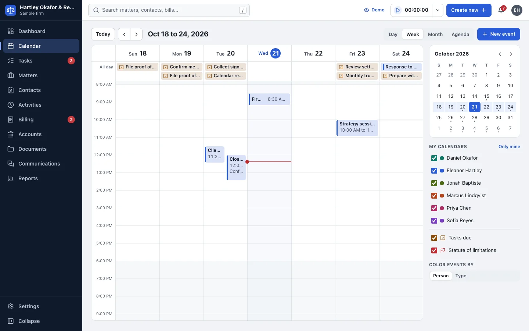Collapse the sidebar
This screenshot has height=331, width=529.
(x=41, y=321)
